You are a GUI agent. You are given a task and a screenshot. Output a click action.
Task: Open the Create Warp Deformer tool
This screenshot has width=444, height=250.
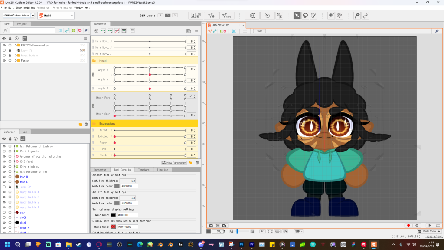[251, 16]
